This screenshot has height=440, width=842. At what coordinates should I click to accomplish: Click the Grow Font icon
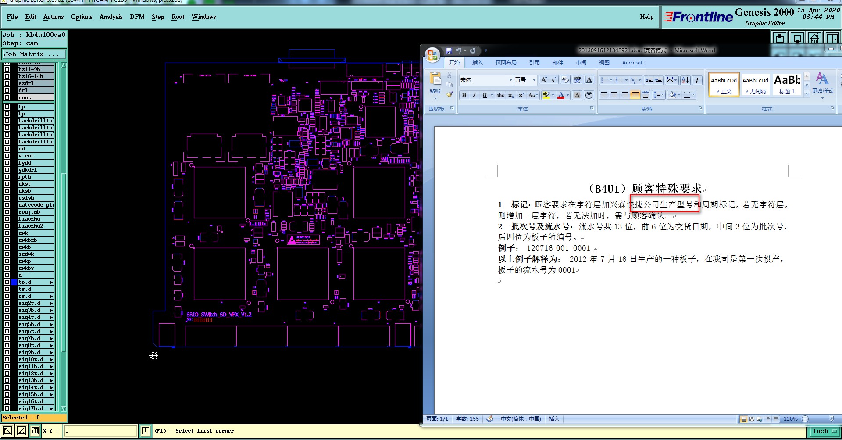(x=544, y=80)
